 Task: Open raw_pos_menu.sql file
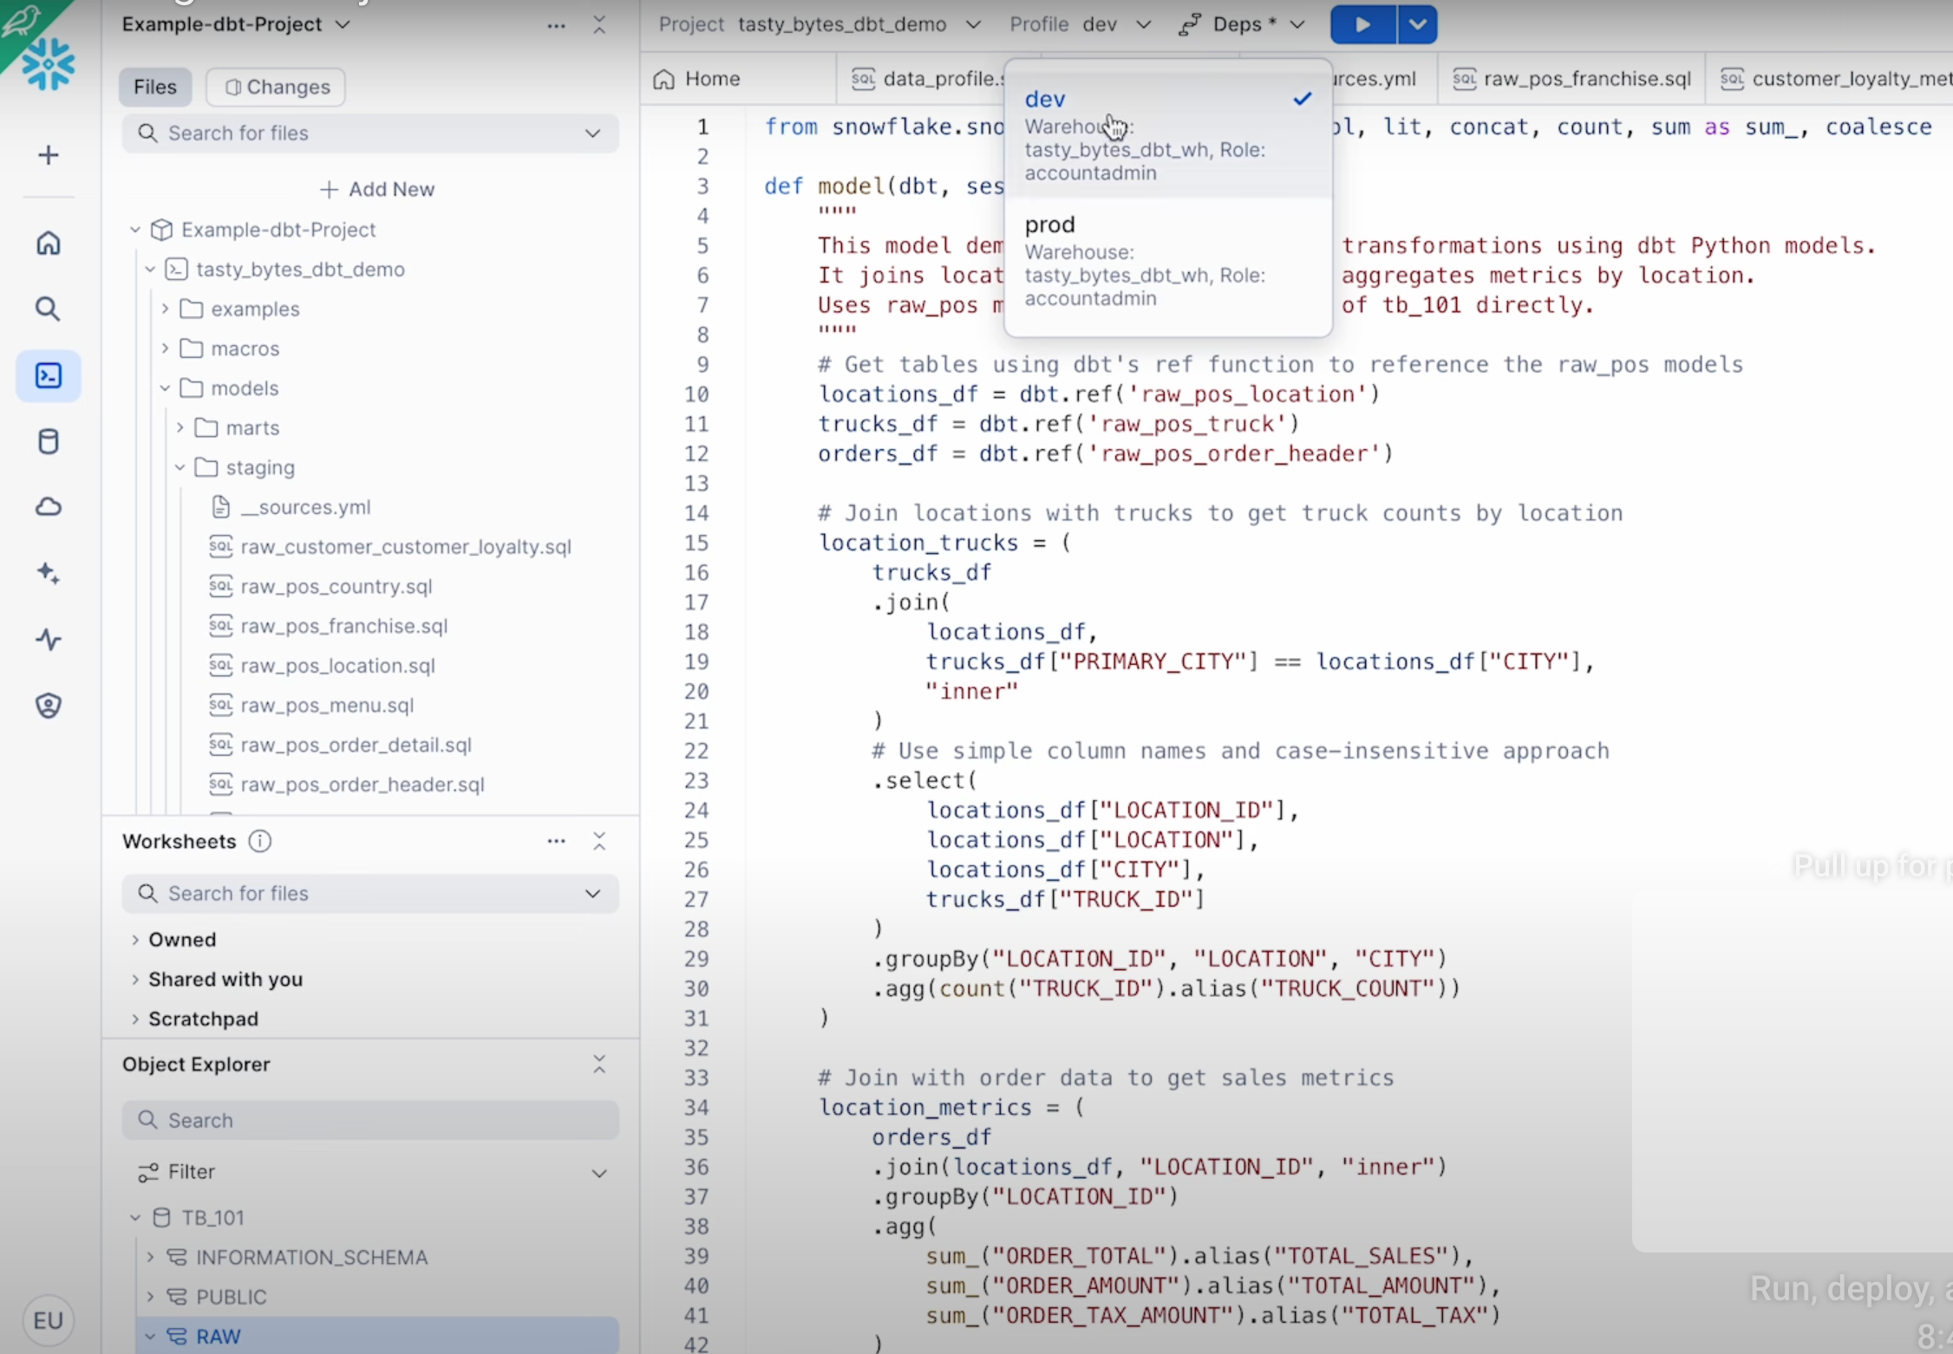[312, 706]
